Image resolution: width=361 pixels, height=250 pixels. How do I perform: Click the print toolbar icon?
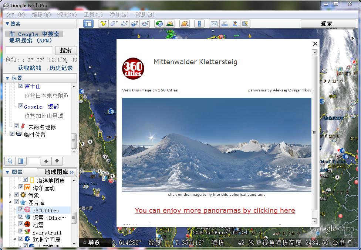pyautogui.click(x=225, y=24)
